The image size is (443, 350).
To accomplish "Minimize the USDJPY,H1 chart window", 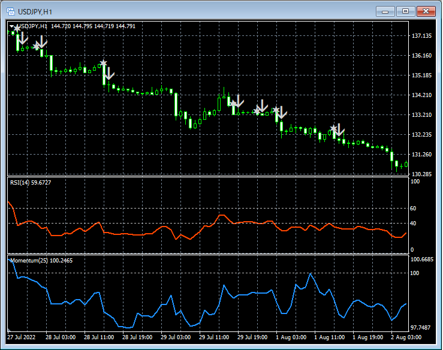I will click(x=386, y=11).
